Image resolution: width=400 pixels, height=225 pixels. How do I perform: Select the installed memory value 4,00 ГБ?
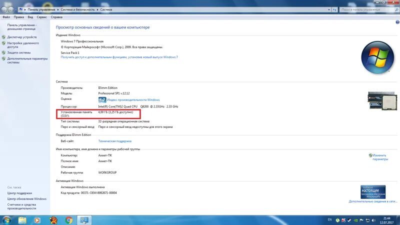point(103,112)
